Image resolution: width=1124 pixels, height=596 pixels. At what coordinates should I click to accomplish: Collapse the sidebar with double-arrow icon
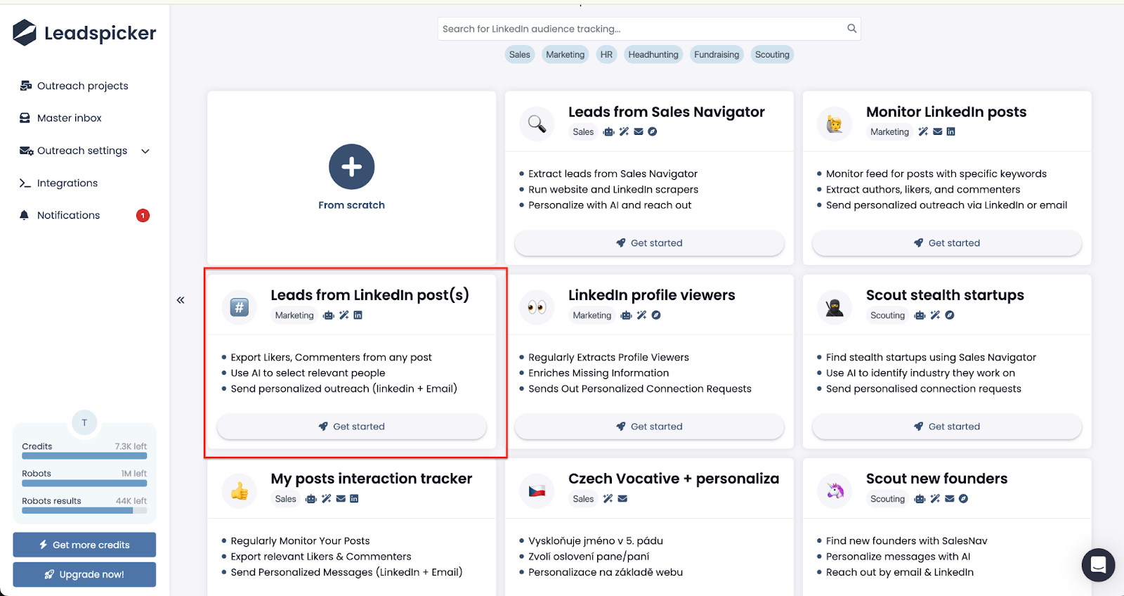point(181,300)
